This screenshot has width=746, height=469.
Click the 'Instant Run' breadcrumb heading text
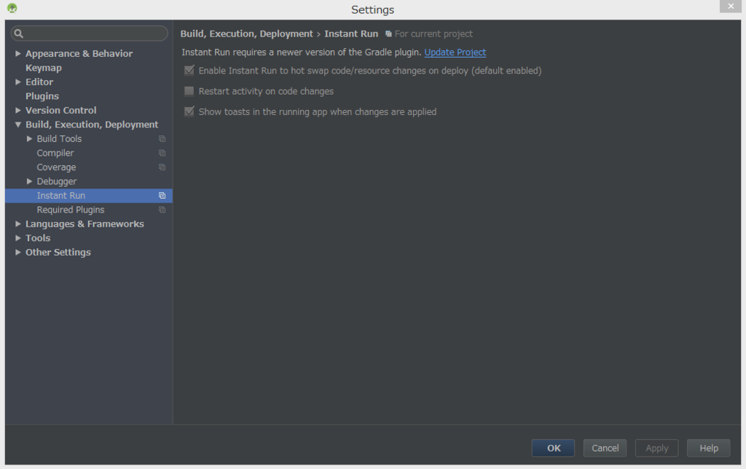click(x=351, y=33)
